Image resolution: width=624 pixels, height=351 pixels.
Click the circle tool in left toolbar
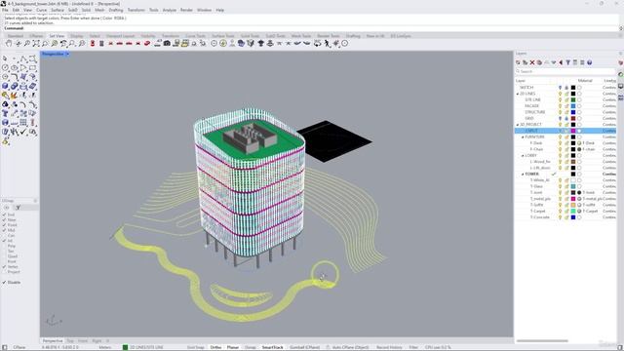[5, 67]
